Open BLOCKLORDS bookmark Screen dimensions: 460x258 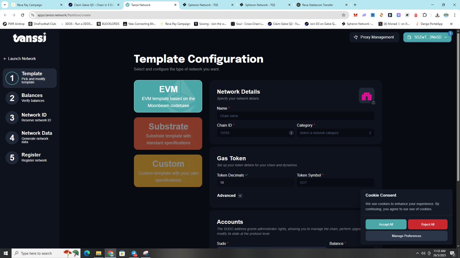point(108,23)
